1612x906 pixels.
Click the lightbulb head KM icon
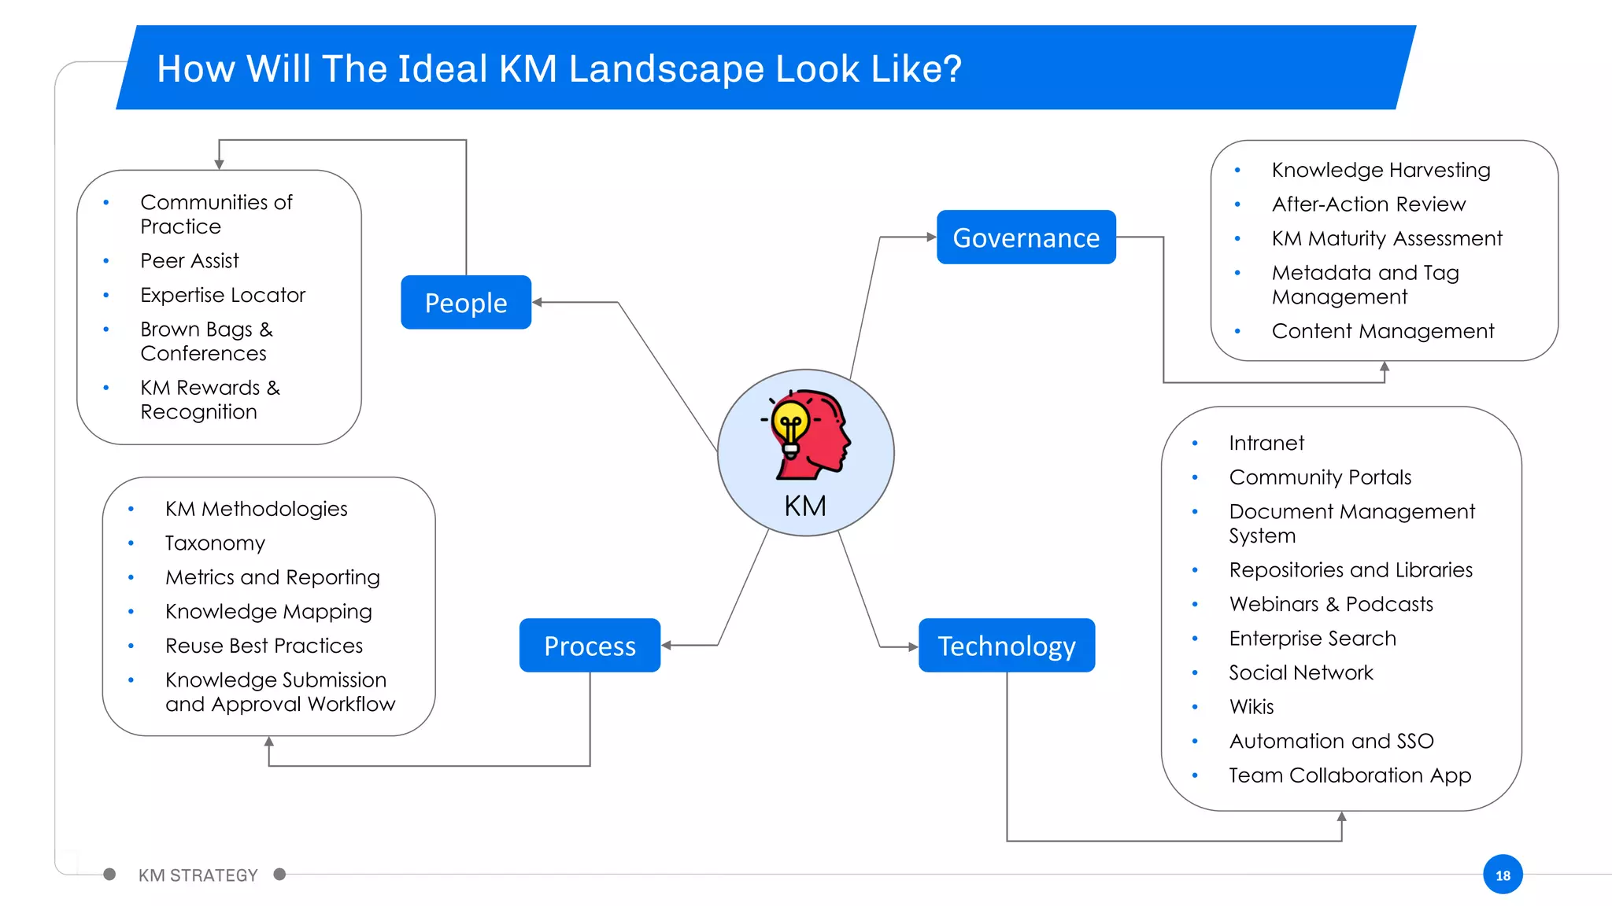click(807, 434)
